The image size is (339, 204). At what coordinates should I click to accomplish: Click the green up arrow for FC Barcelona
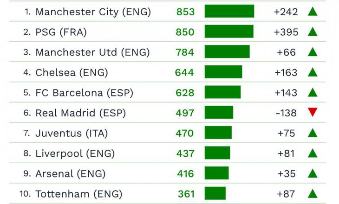(x=313, y=92)
